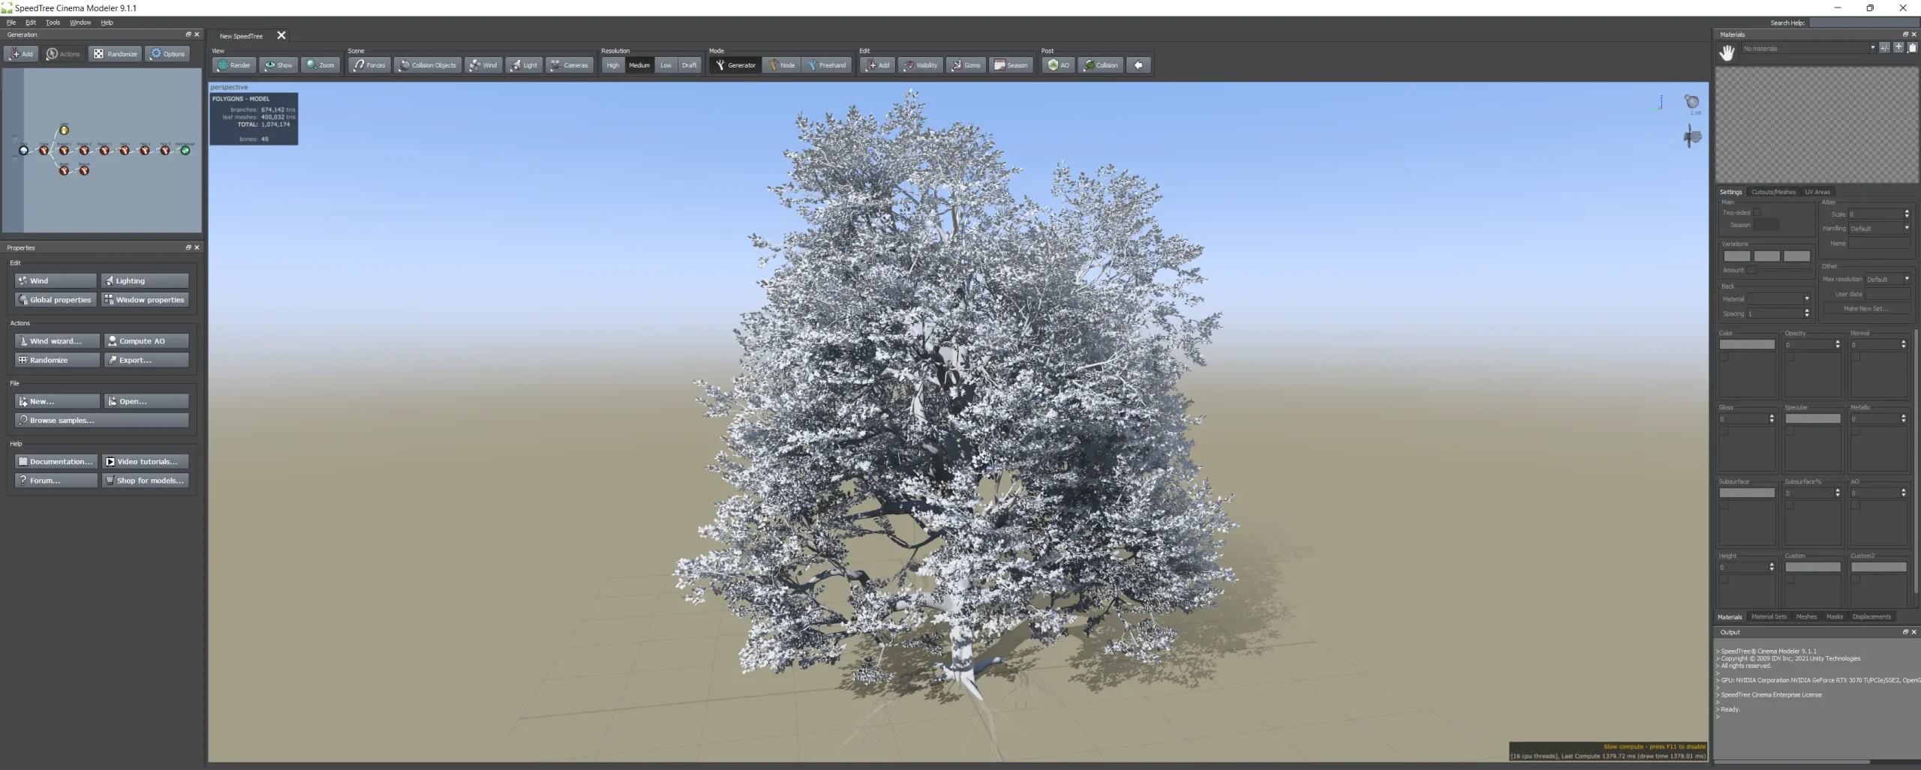Image resolution: width=1921 pixels, height=770 pixels.
Task: Toggle the Gizmo edit tool
Action: [966, 65]
